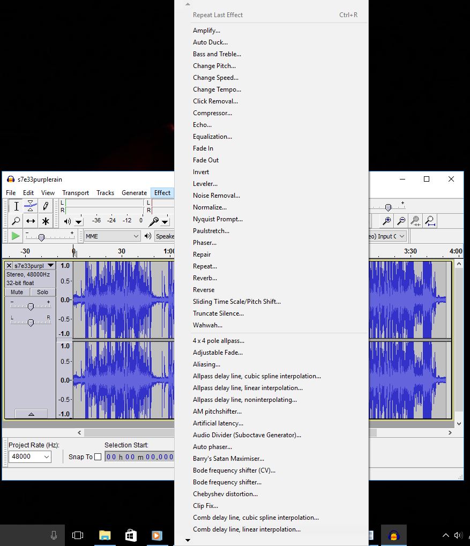Viewport: 470px width, 546px height.
Task: Open the playback meter dropdown arrow
Action: [79, 222]
